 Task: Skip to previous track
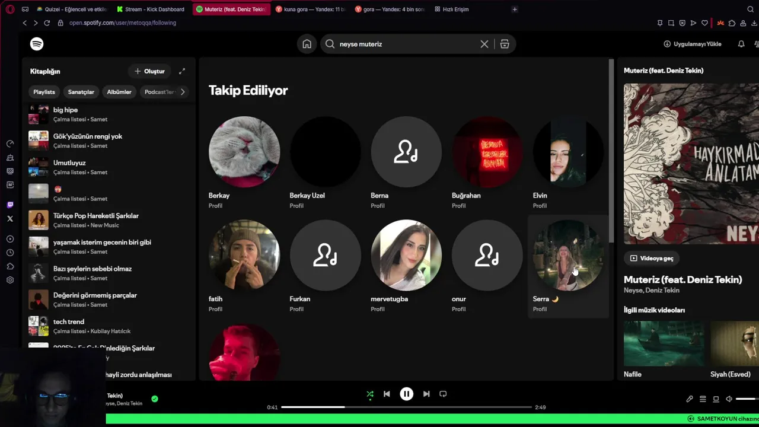387,394
